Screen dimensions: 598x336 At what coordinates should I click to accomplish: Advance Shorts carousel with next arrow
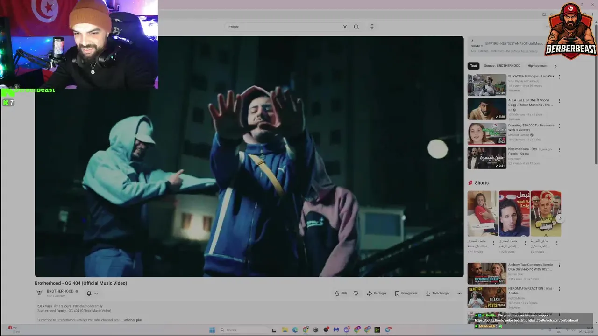560,218
